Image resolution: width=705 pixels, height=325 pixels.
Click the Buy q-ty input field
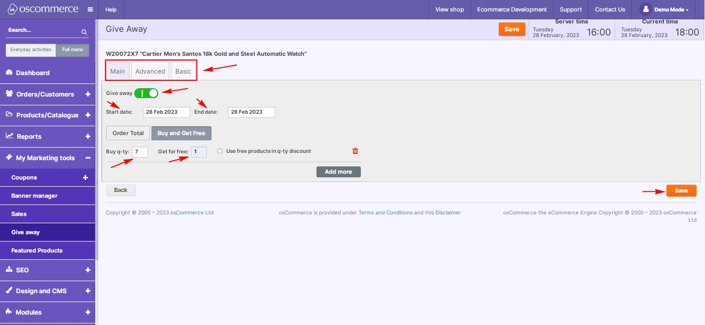(140, 152)
